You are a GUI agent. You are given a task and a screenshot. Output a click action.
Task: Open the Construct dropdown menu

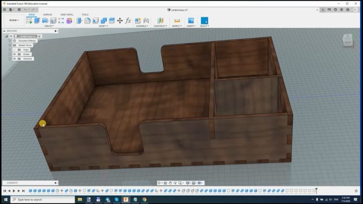(160, 26)
